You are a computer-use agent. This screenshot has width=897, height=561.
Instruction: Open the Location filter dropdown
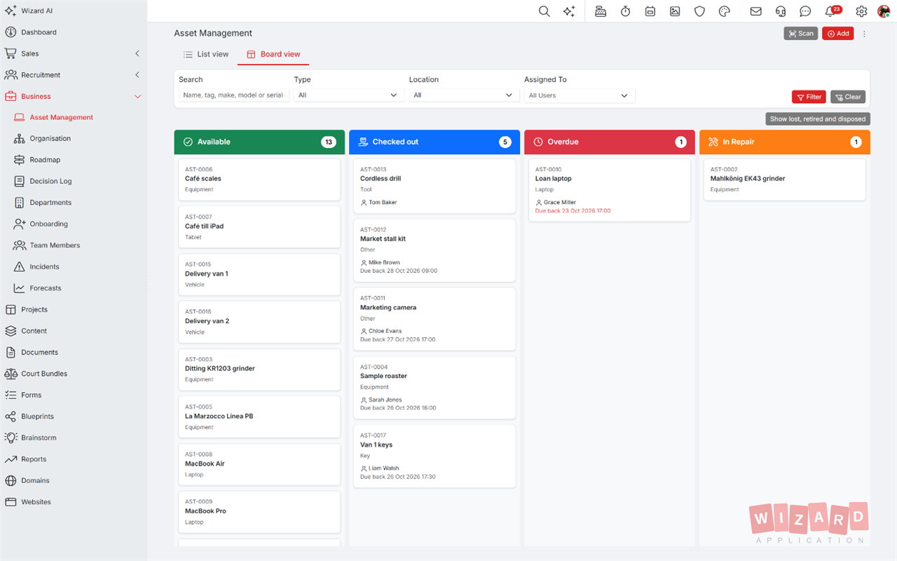(464, 95)
